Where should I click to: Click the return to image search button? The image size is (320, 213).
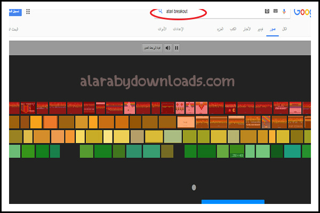[x=152, y=48]
